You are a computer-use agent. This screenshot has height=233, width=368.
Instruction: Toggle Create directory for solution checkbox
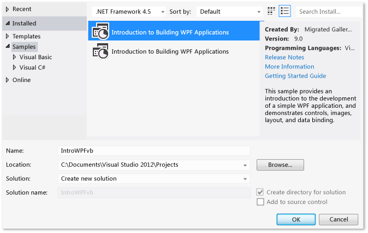[x=260, y=192]
